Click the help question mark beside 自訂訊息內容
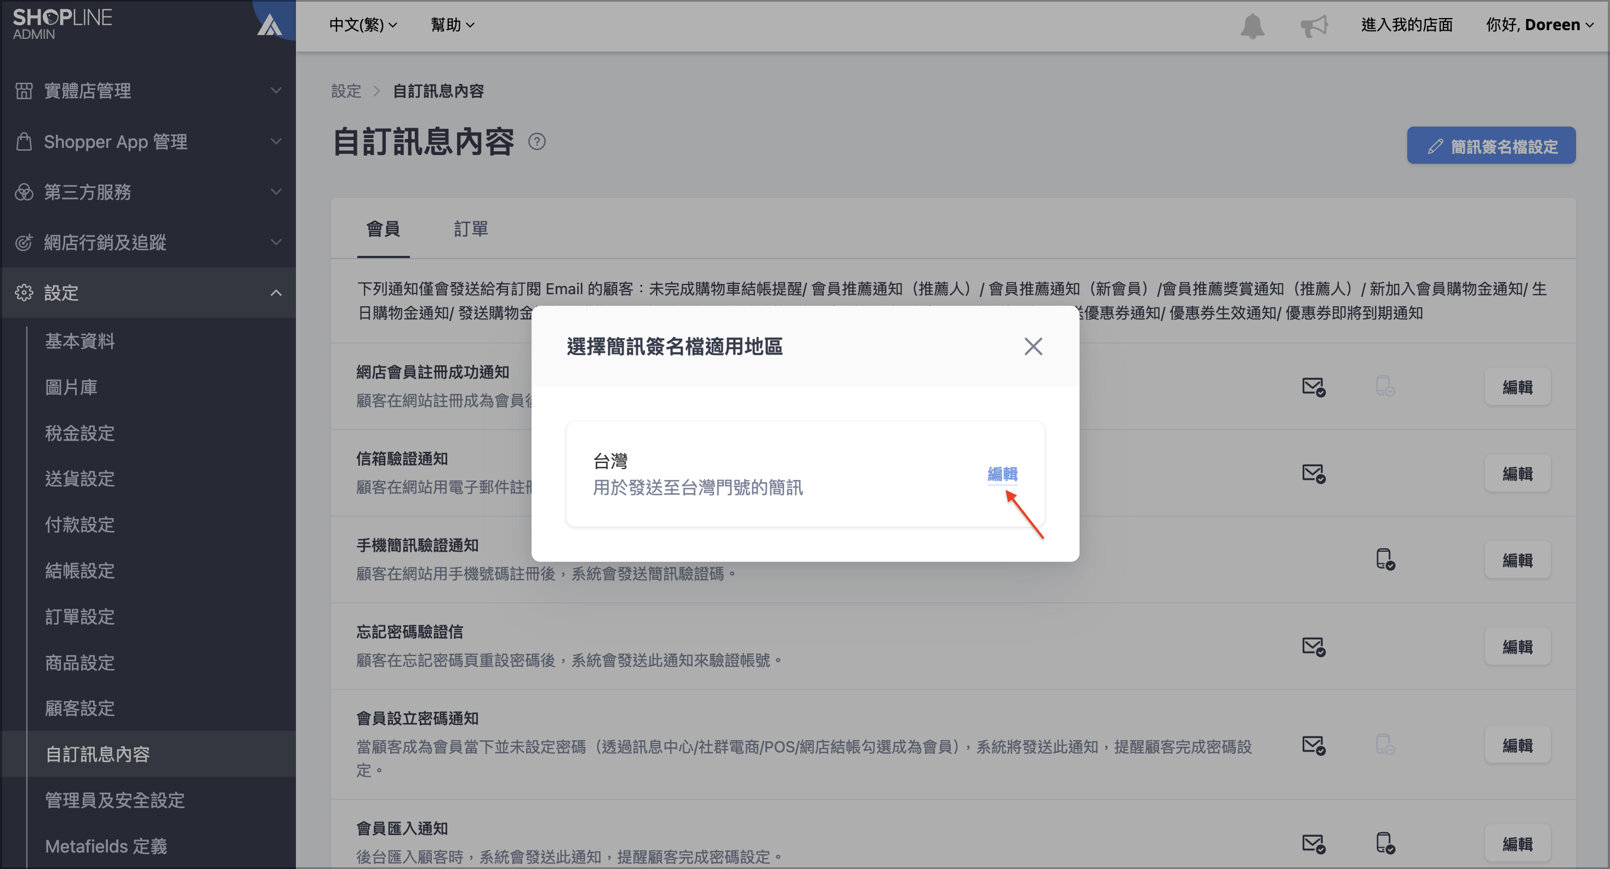 click(537, 142)
